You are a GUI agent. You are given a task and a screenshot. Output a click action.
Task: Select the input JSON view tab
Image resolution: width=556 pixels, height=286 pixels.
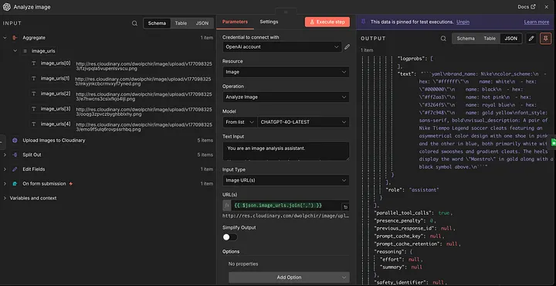point(202,23)
